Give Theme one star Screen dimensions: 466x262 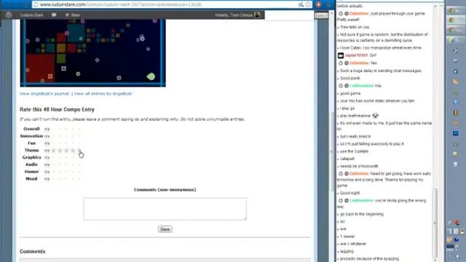point(53,151)
